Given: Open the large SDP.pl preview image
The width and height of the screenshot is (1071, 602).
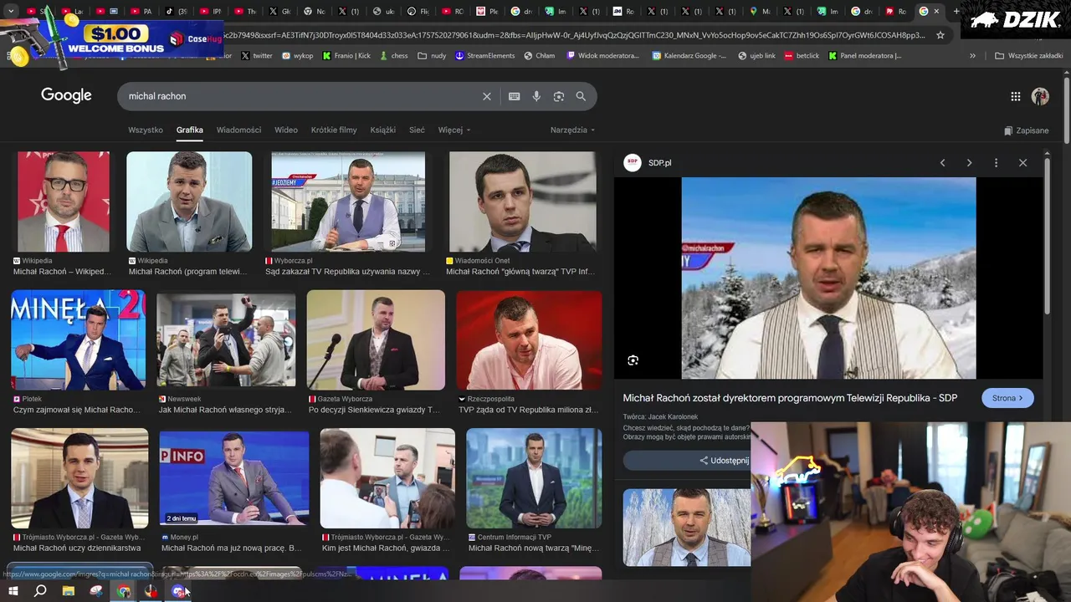Looking at the screenshot, I should tap(828, 278).
